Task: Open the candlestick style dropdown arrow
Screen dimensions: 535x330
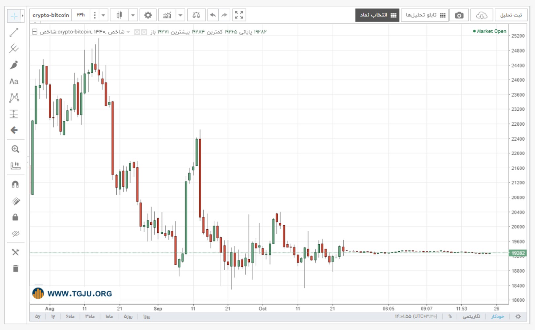Action: tap(133, 15)
